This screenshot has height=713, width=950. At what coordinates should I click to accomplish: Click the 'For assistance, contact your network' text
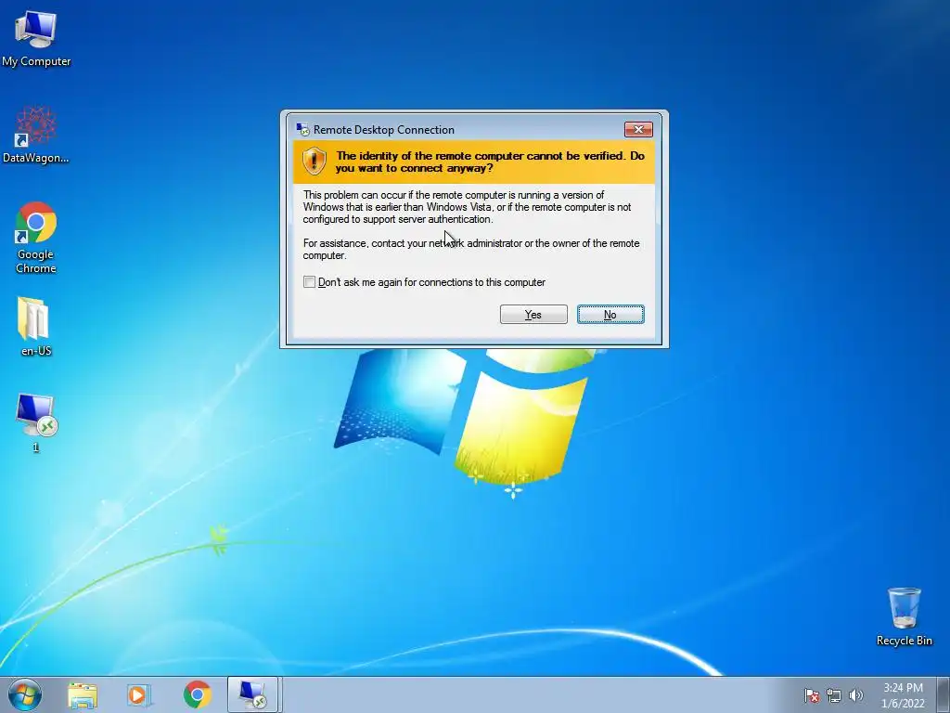(471, 249)
